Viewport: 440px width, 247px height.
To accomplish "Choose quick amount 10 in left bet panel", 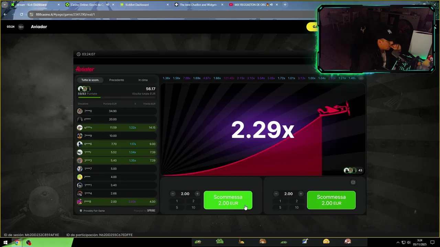I will [193, 208].
